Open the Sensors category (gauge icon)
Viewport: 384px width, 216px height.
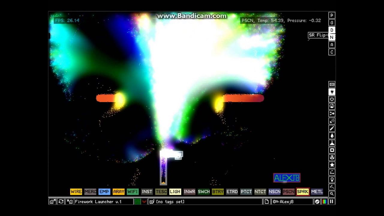[332, 106]
